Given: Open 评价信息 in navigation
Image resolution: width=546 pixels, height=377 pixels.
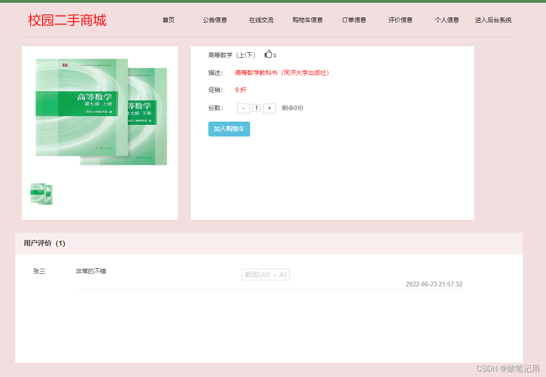Looking at the screenshot, I should 401,20.
